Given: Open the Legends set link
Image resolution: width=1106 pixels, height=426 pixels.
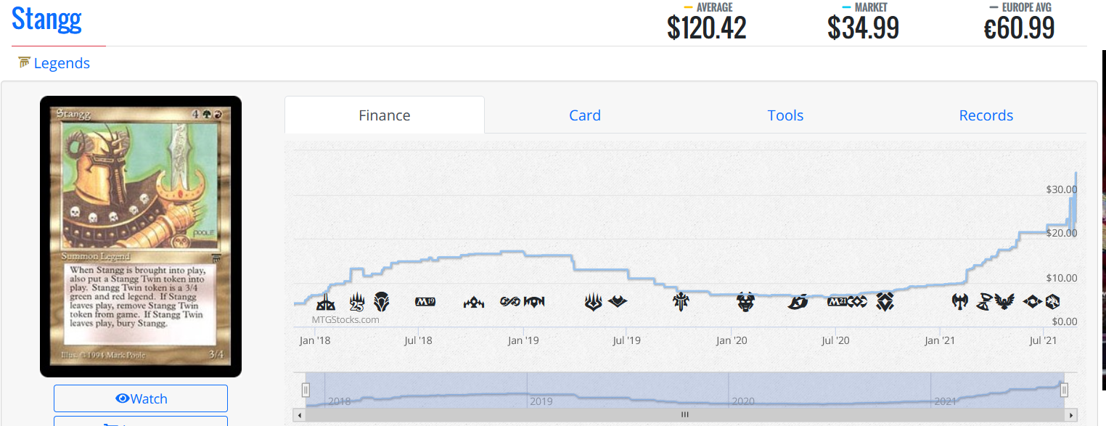Looking at the screenshot, I should [62, 63].
